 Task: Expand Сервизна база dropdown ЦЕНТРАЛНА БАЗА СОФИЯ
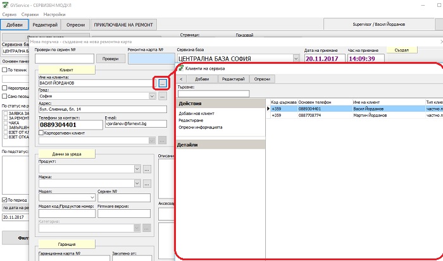296,59
